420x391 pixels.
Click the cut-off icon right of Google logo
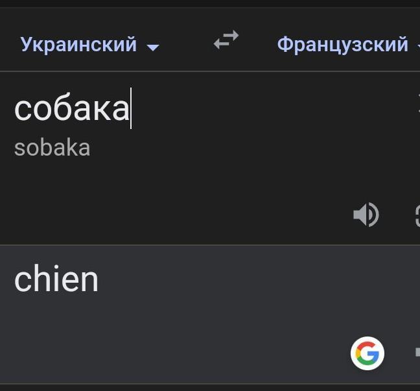417,353
